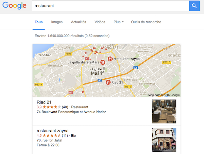Click the restaurant zayna building photo
The height and width of the screenshot is (154, 204).
(164, 140)
